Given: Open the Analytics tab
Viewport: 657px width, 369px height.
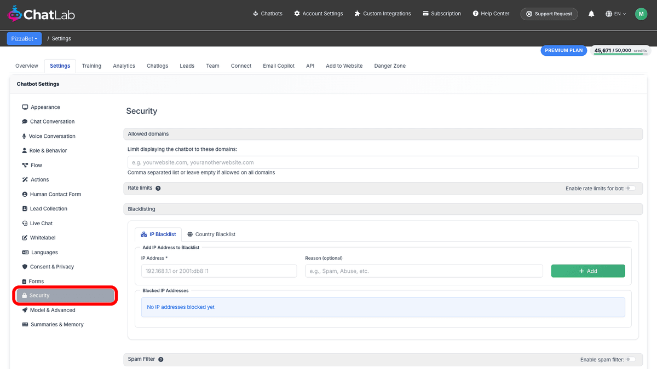Looking at the screenshot, I should [124, 66].
